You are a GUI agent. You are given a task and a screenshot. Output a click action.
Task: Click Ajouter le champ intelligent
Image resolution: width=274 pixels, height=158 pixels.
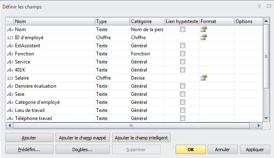[x=141, y=138]
